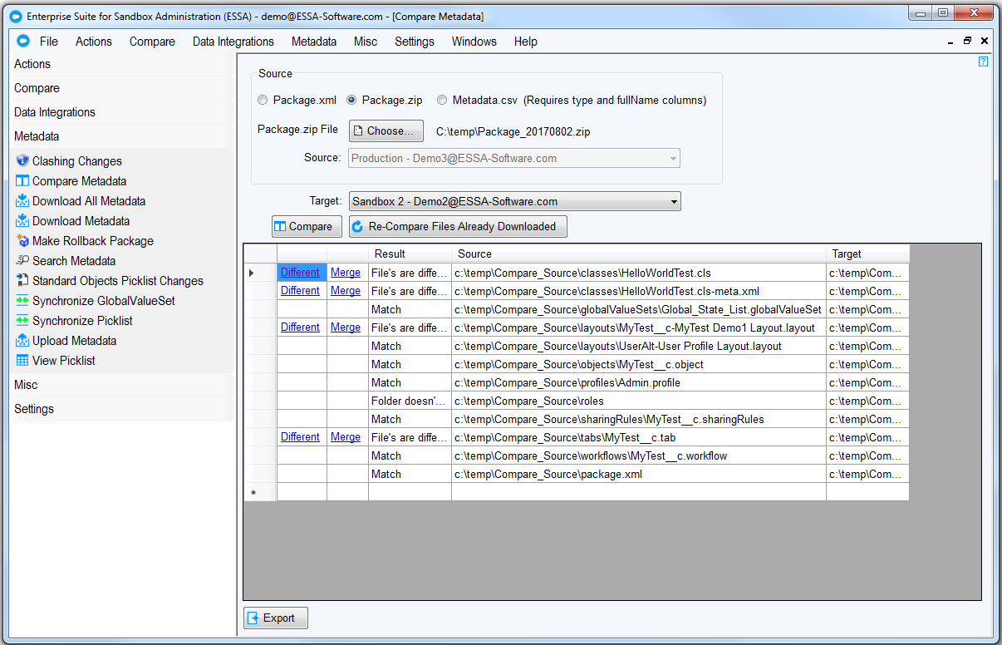Open the Windows menu
1002x645 pixels.
coord(474,42)
